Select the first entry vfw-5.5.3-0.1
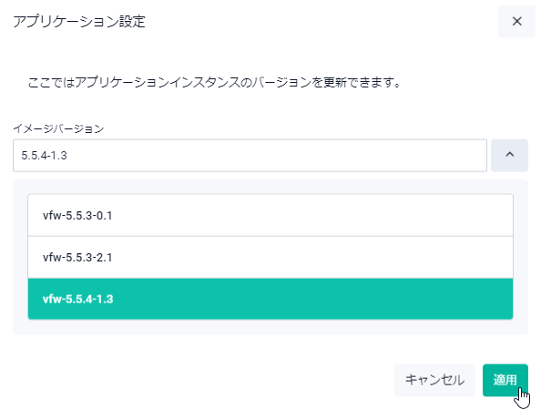The image size is (541, 409). pos(270,215)
